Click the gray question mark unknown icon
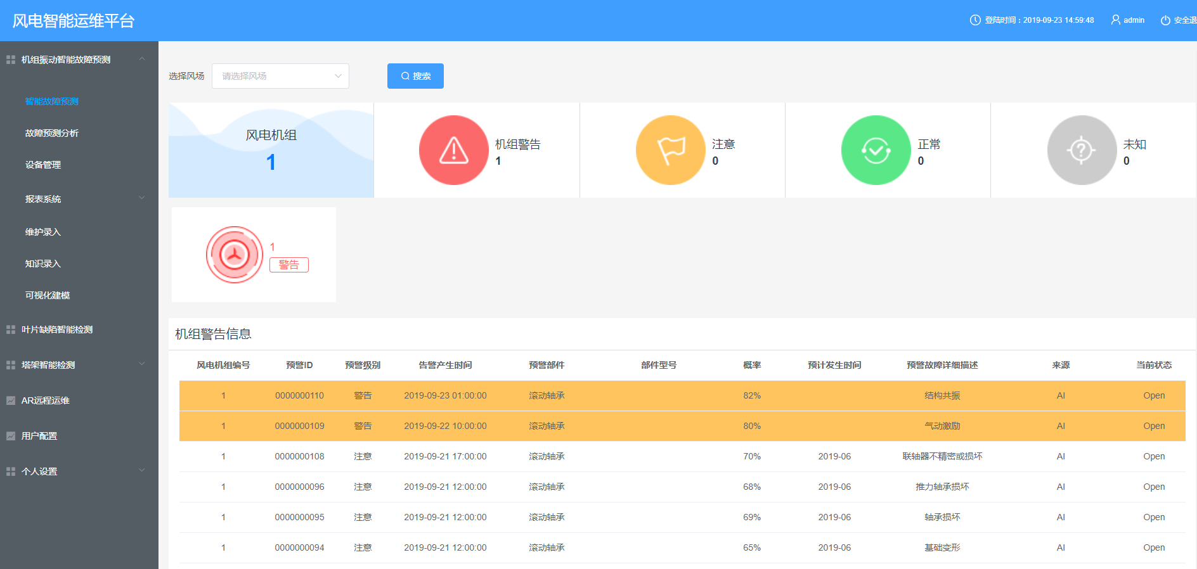The image size is (1197, 569). point(1082,150)
